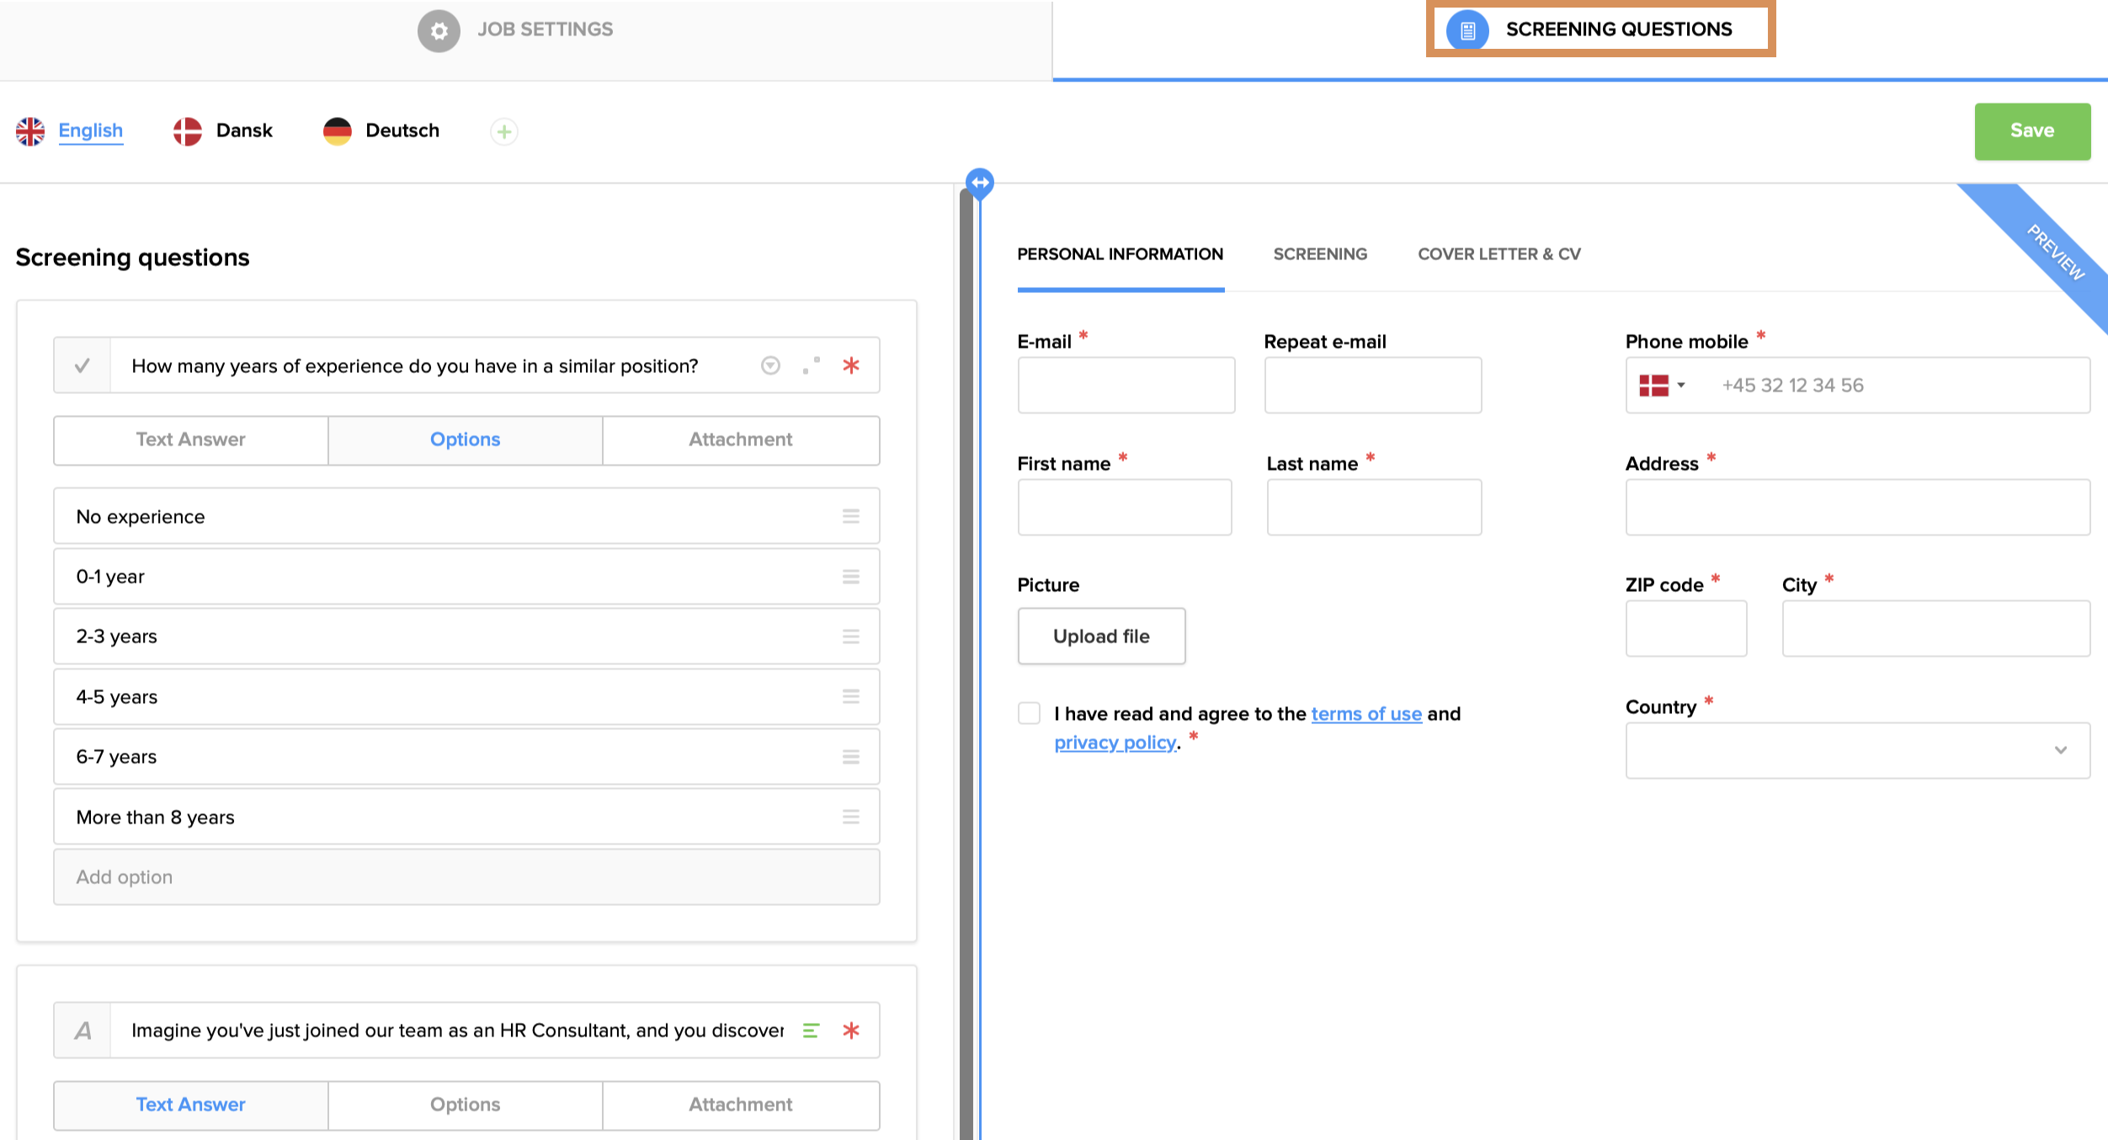The width and height of the screenshot is (2108, 1140).
Task: Switch to the Screening preview tab
Action: tap(1319, 254)
